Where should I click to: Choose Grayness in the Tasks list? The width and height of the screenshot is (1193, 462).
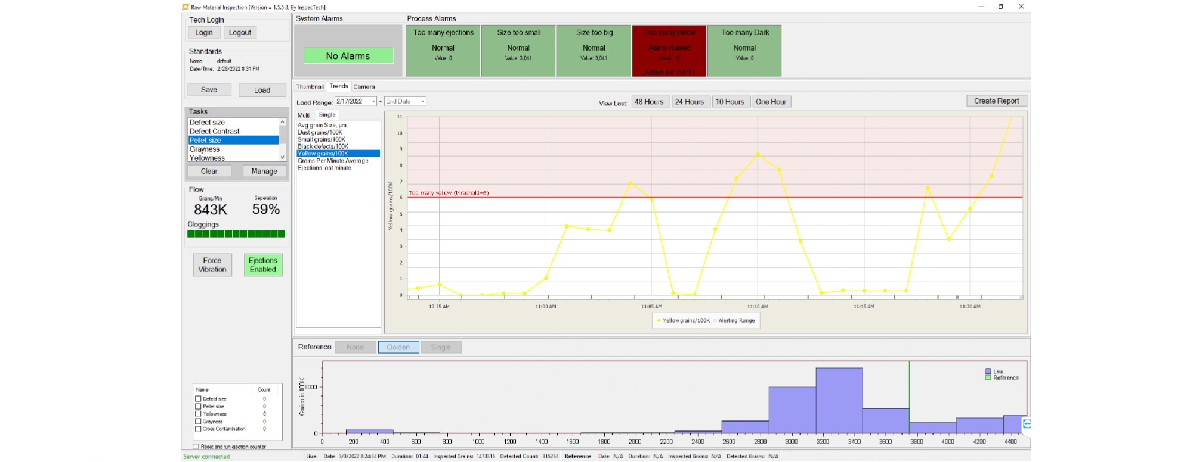coord(205,149)
